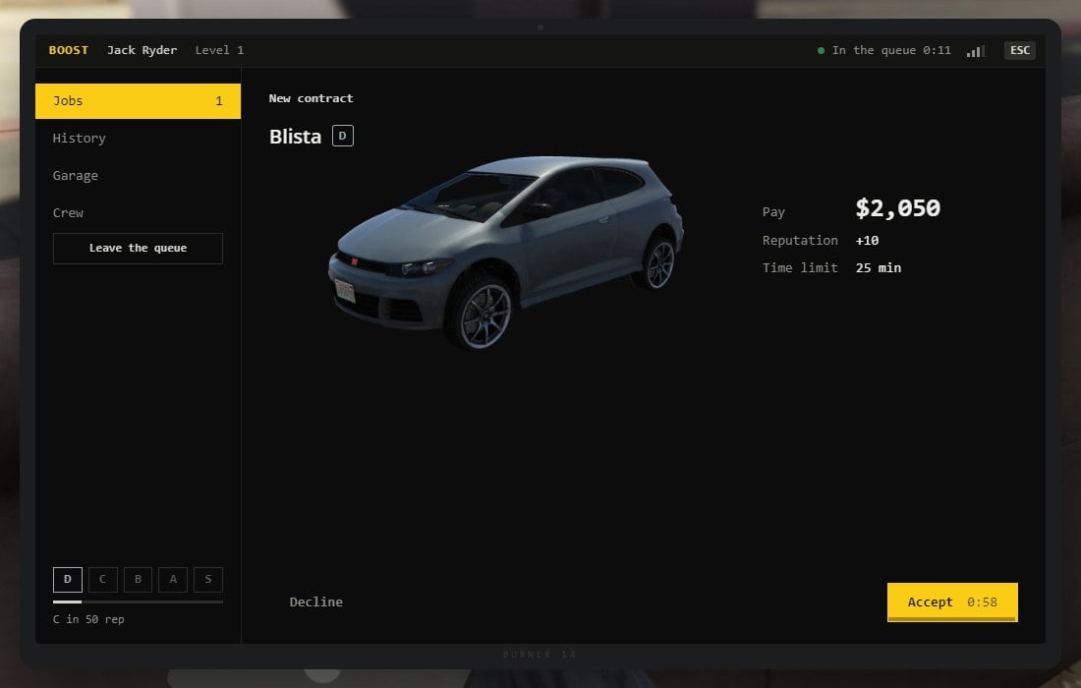Select the S rank tier box

[208, 580]
